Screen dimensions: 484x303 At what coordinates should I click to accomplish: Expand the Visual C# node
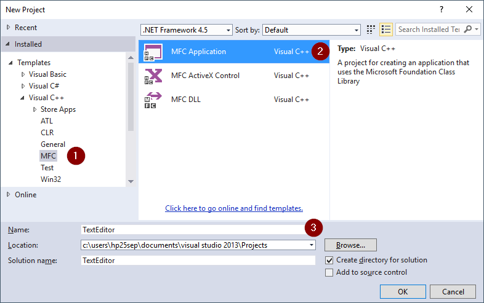(23, 86)
